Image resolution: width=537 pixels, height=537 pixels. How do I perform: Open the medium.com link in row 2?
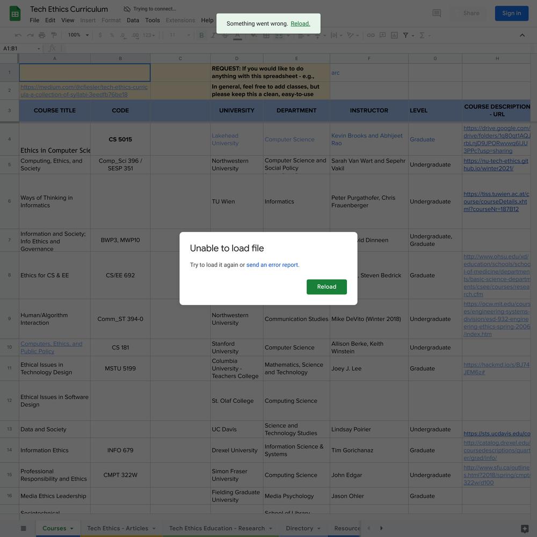(84, 91)
